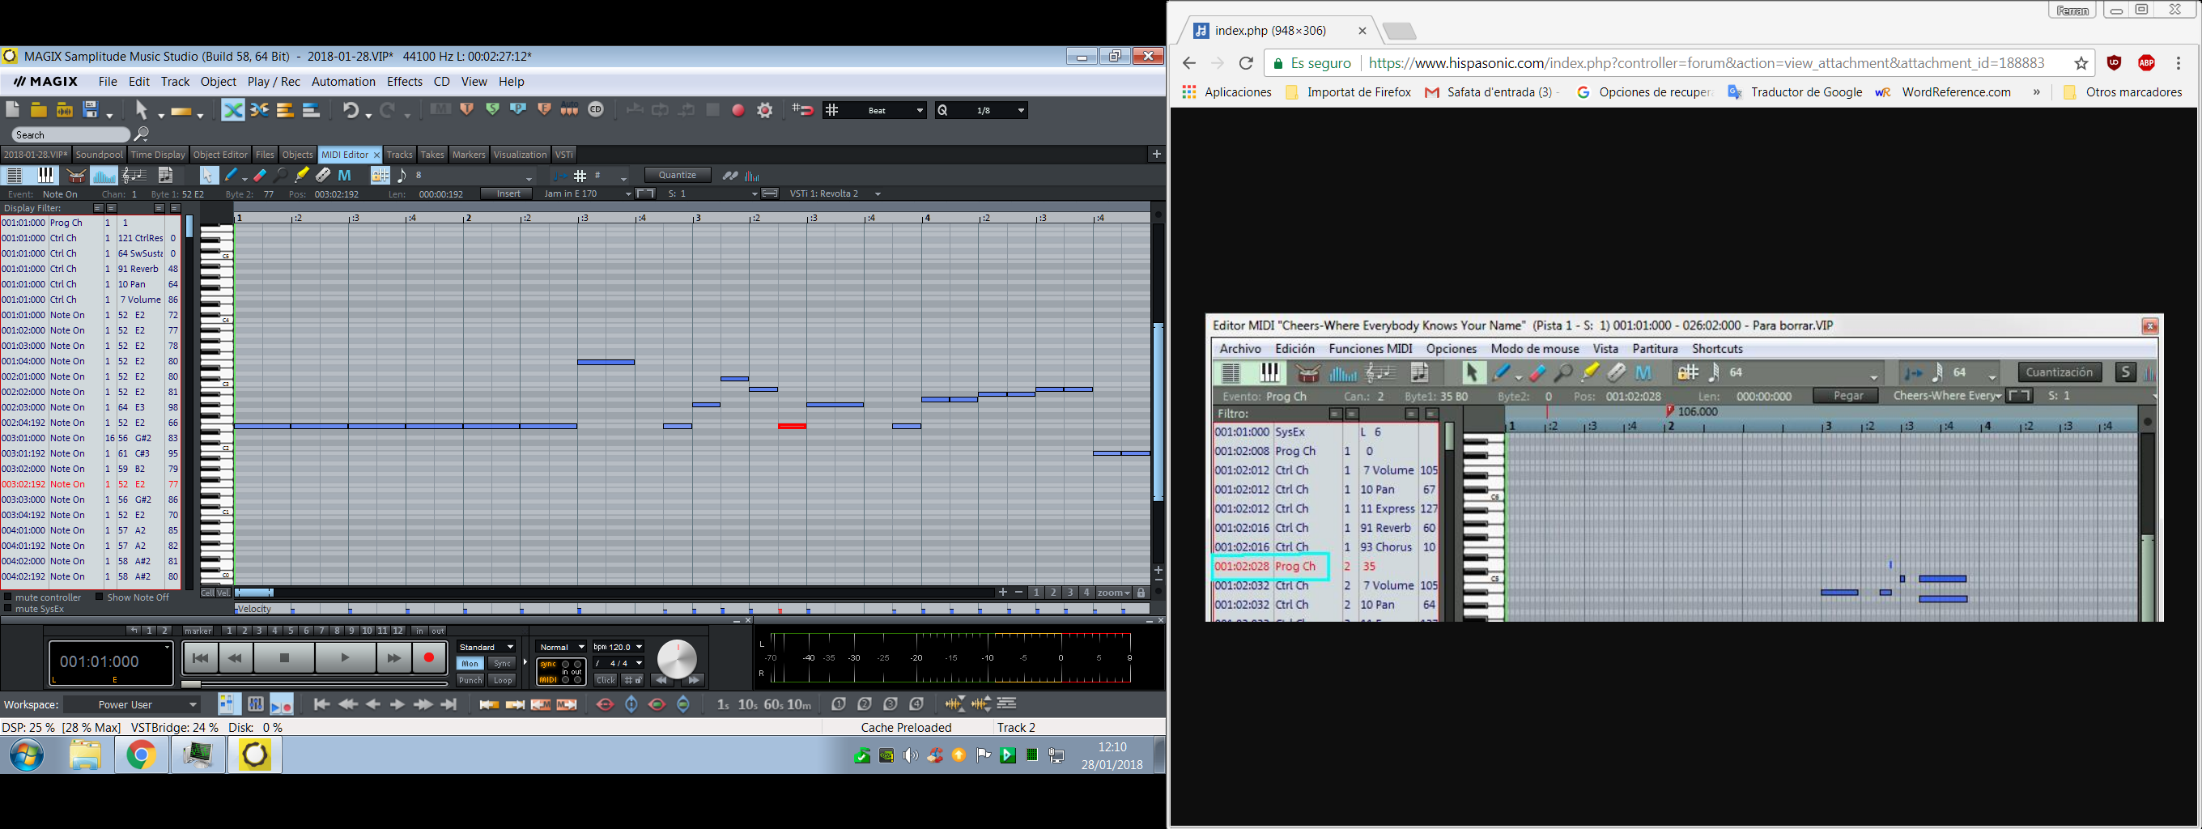Open the bpm 120.0 tempo dropdown
2202x829 pixels.
click(x=618, y=647)
